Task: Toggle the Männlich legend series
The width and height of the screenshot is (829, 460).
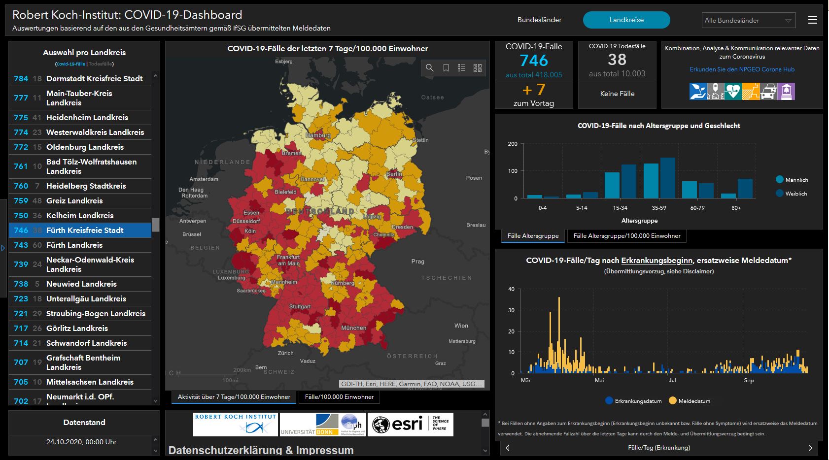Action: coord(780,180)
